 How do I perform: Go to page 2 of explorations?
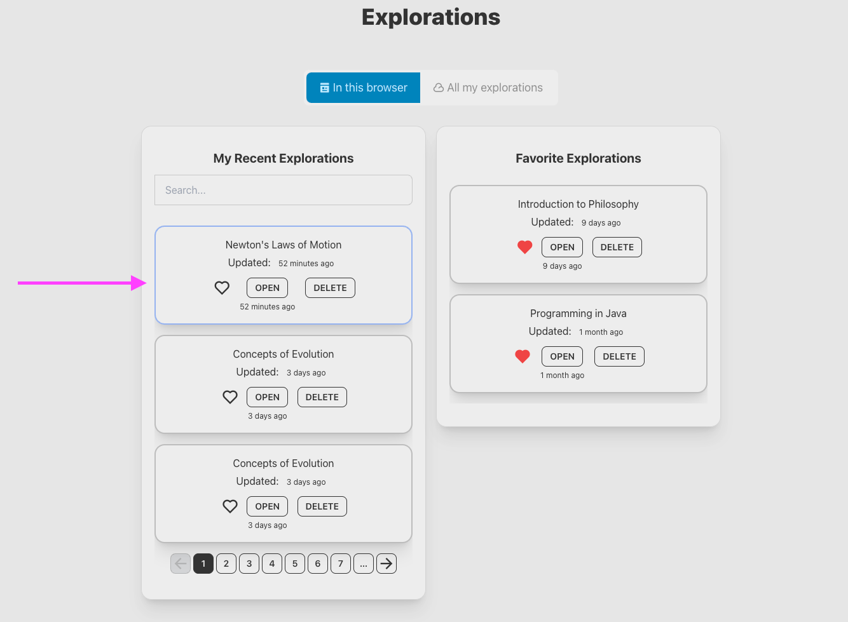pyautogui.click(x=226, y=564)
